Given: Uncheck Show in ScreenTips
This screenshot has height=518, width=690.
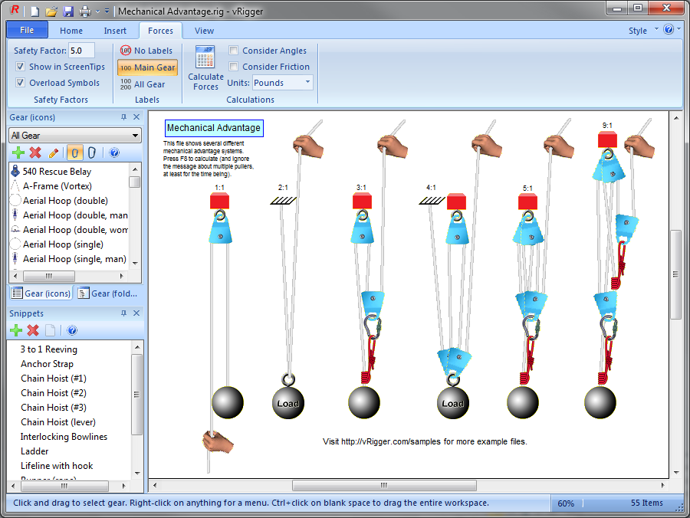Looking at the screenshot, I should click(x=19, y=67).
